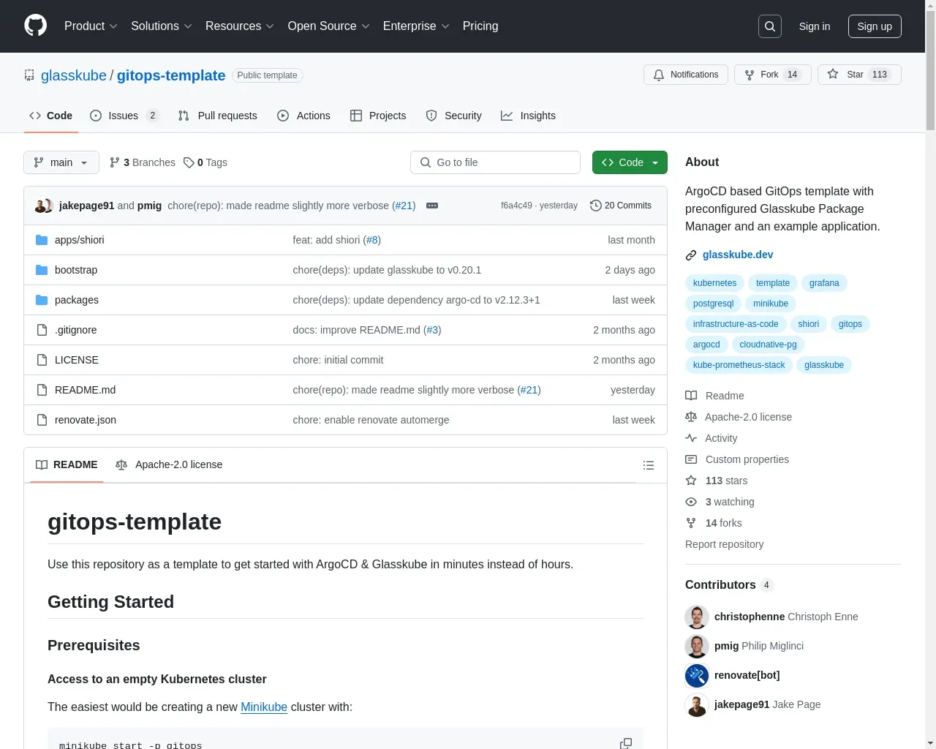Open the Pull requests tab

[x=218, y=116]
